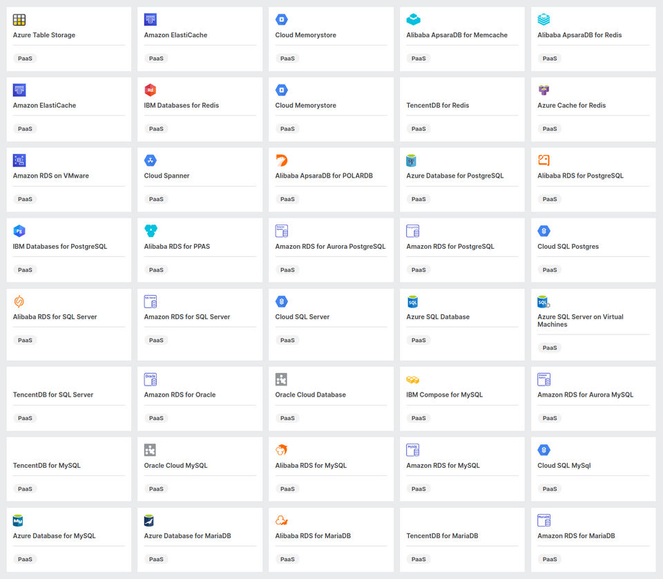Click Azure SQL Database icon

point(412,301)
